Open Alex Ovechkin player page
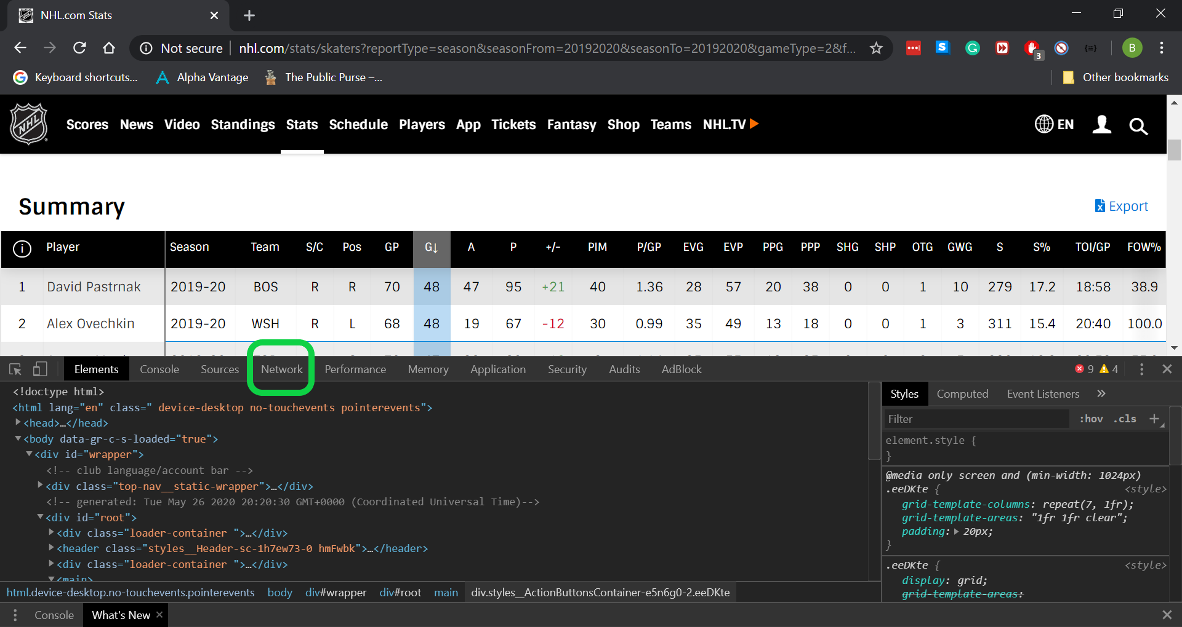Viewport: 1182px width, 627px height. (90, 324)
